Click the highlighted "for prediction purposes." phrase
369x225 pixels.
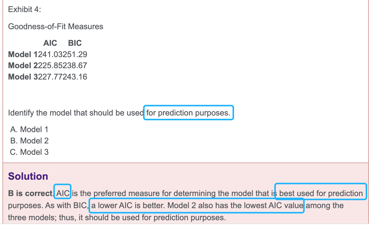coord(188,113)
